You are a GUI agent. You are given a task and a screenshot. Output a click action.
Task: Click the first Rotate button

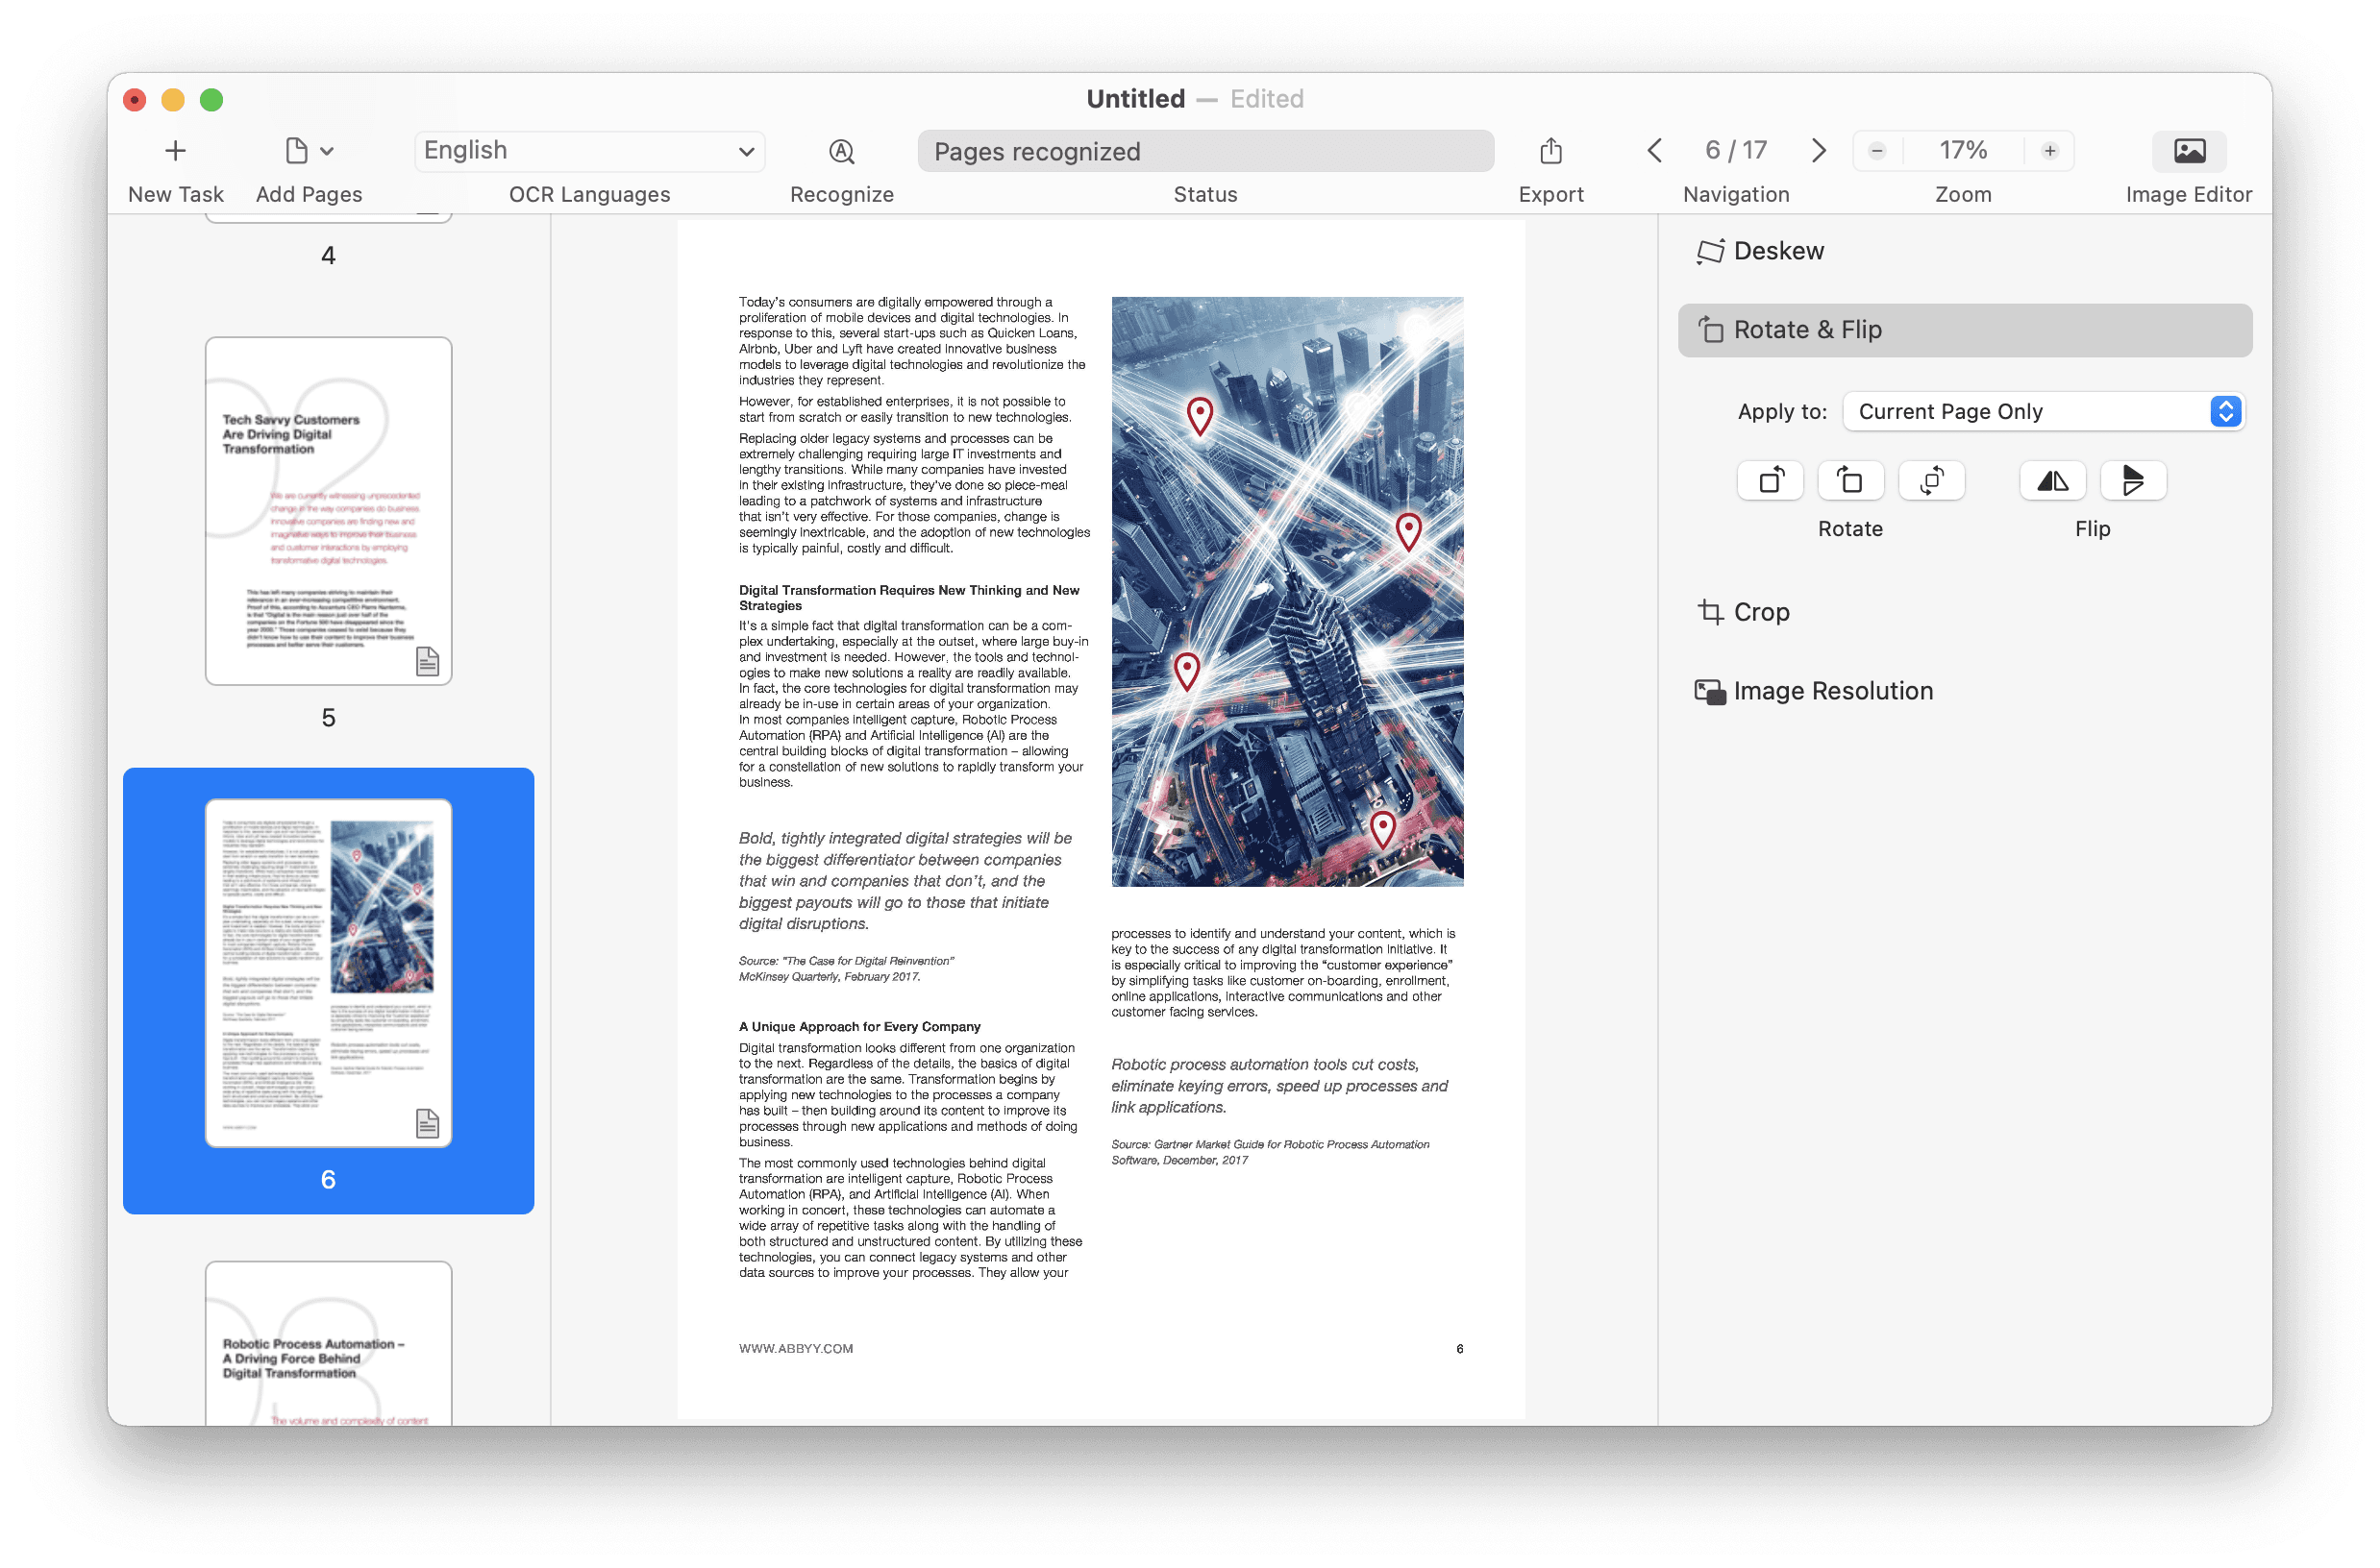[x=1770, y=481]
